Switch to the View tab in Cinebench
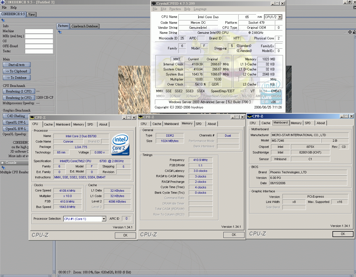The height and width of the screenshot is (277, 356). coord(32,15)
